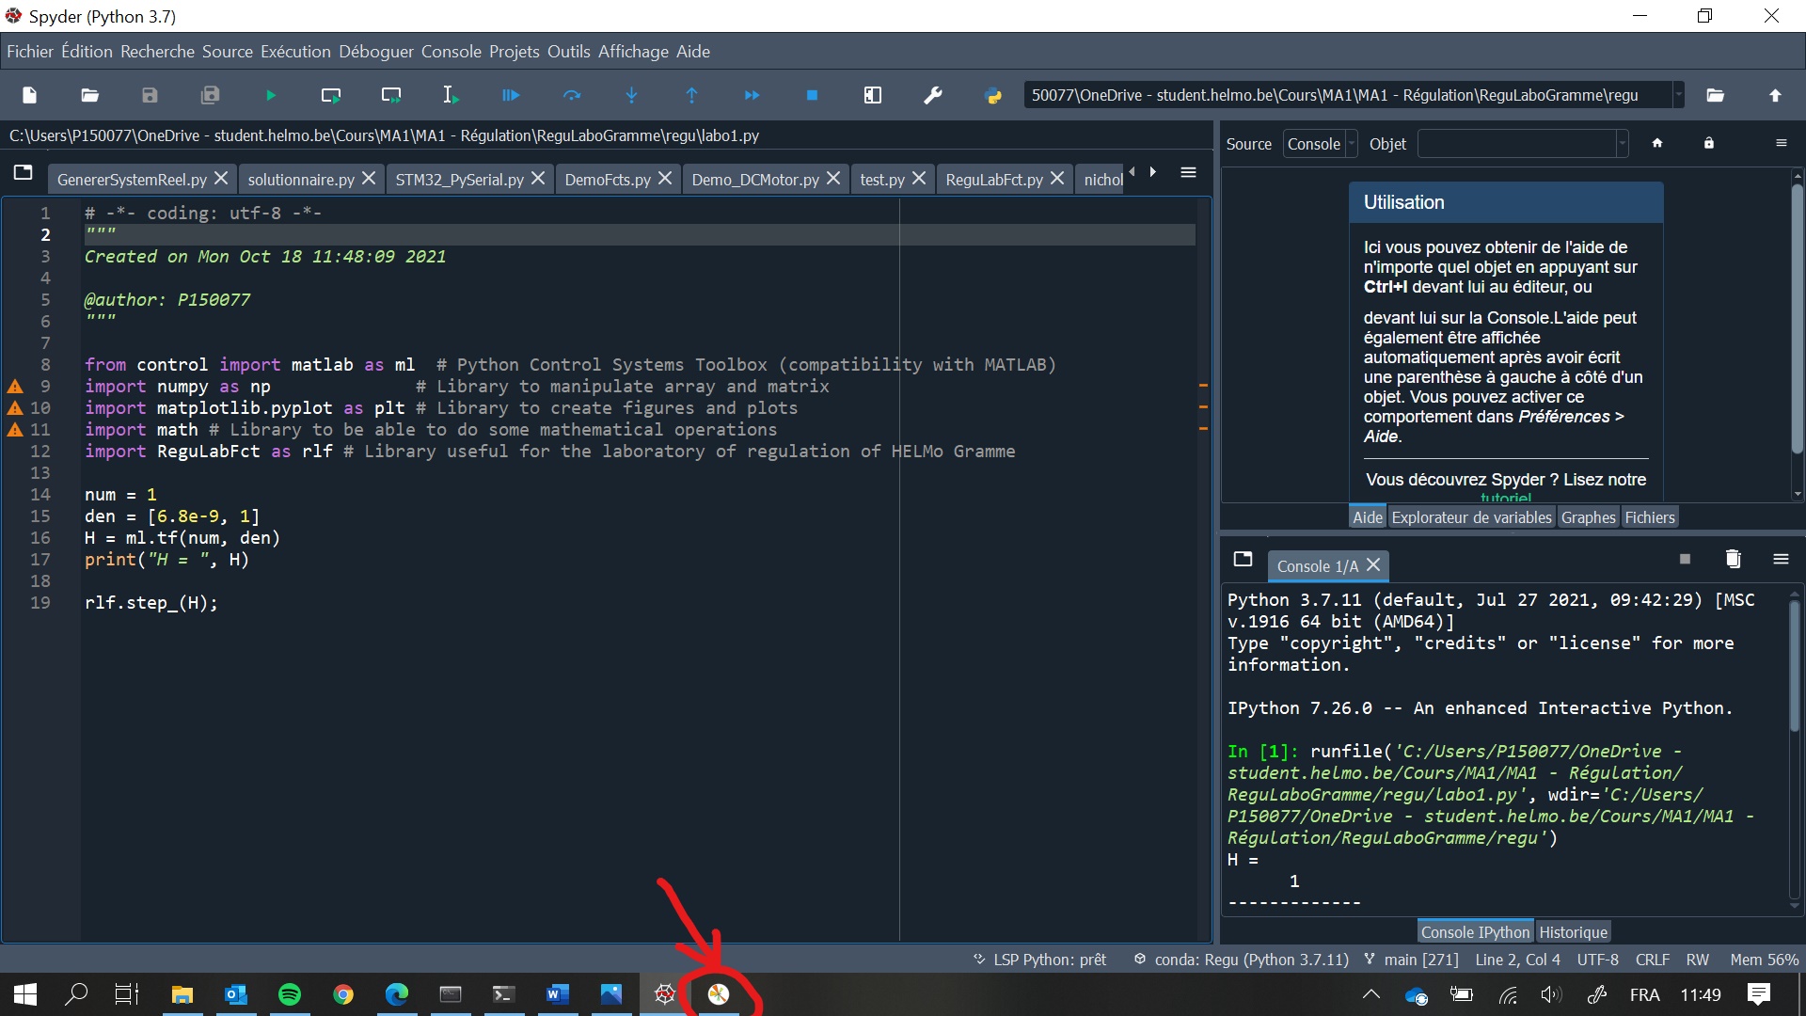Switch to RegulabFct.py tab
Viewport: 1806px width, 1016px height.
point(994,179)
